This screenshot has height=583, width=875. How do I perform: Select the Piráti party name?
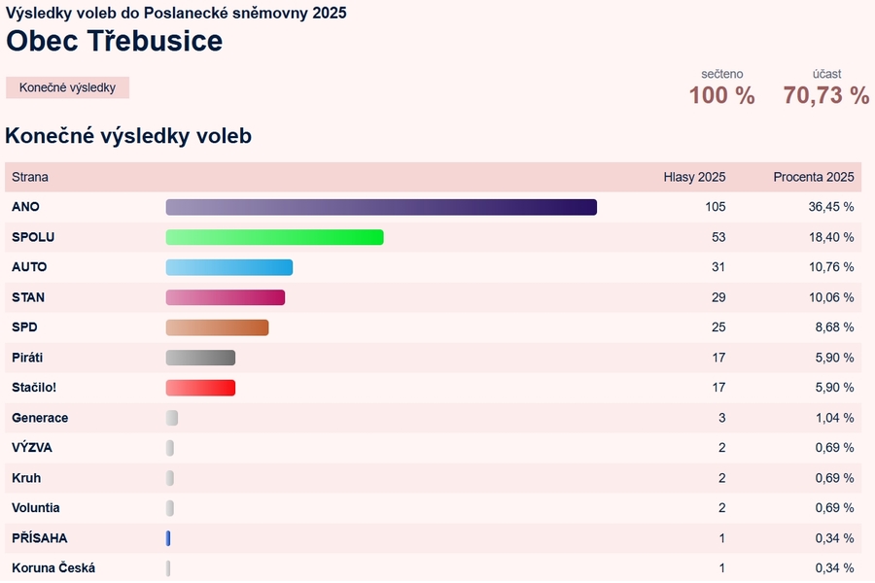(x=27, y=358)
